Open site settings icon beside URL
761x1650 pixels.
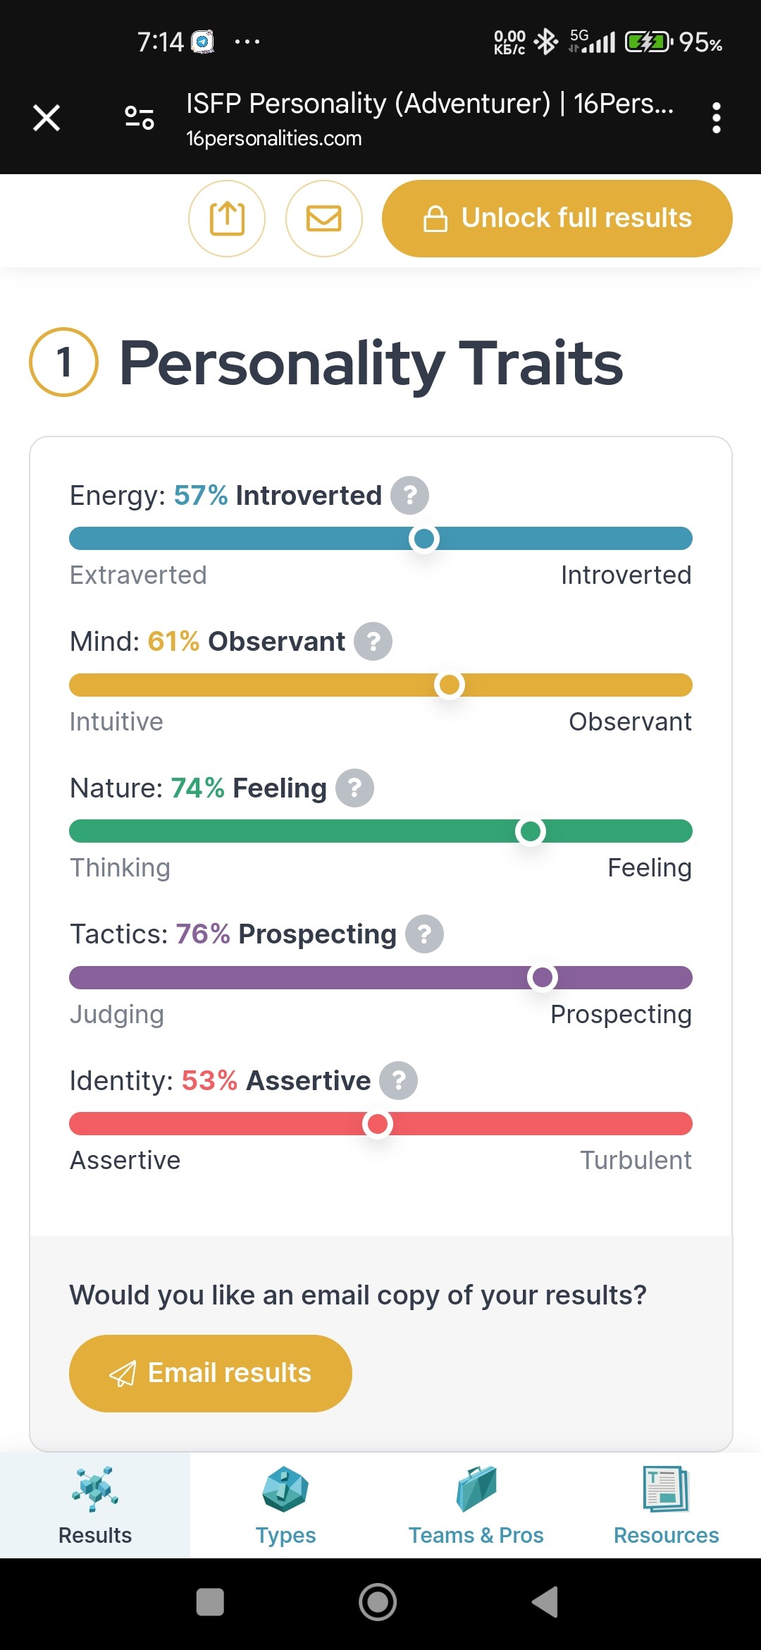pos(140,118)
